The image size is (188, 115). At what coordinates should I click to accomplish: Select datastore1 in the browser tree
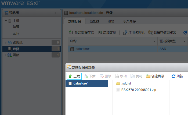click(x=87, y=83)
